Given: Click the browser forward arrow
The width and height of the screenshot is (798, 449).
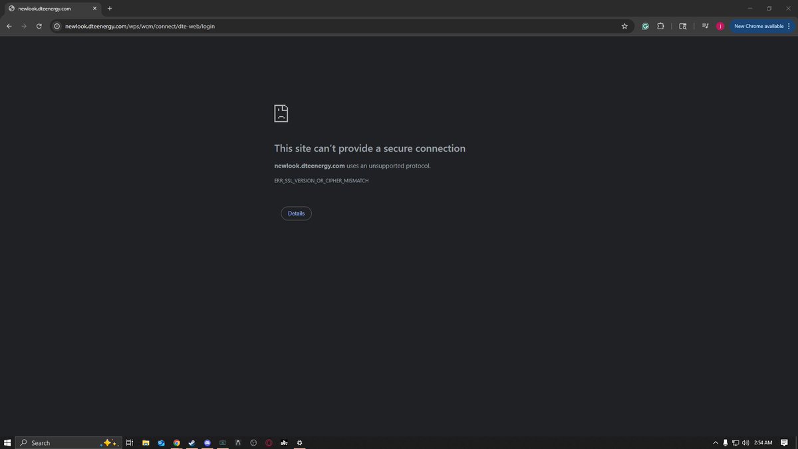Looking at the screenshot, I should [x=24, y=26].
